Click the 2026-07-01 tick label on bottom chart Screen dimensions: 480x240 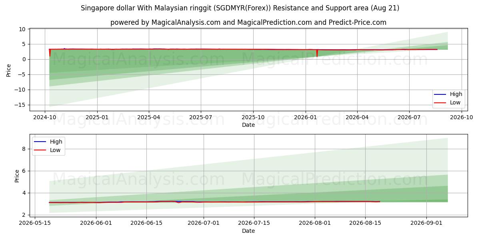pos(204,223)
